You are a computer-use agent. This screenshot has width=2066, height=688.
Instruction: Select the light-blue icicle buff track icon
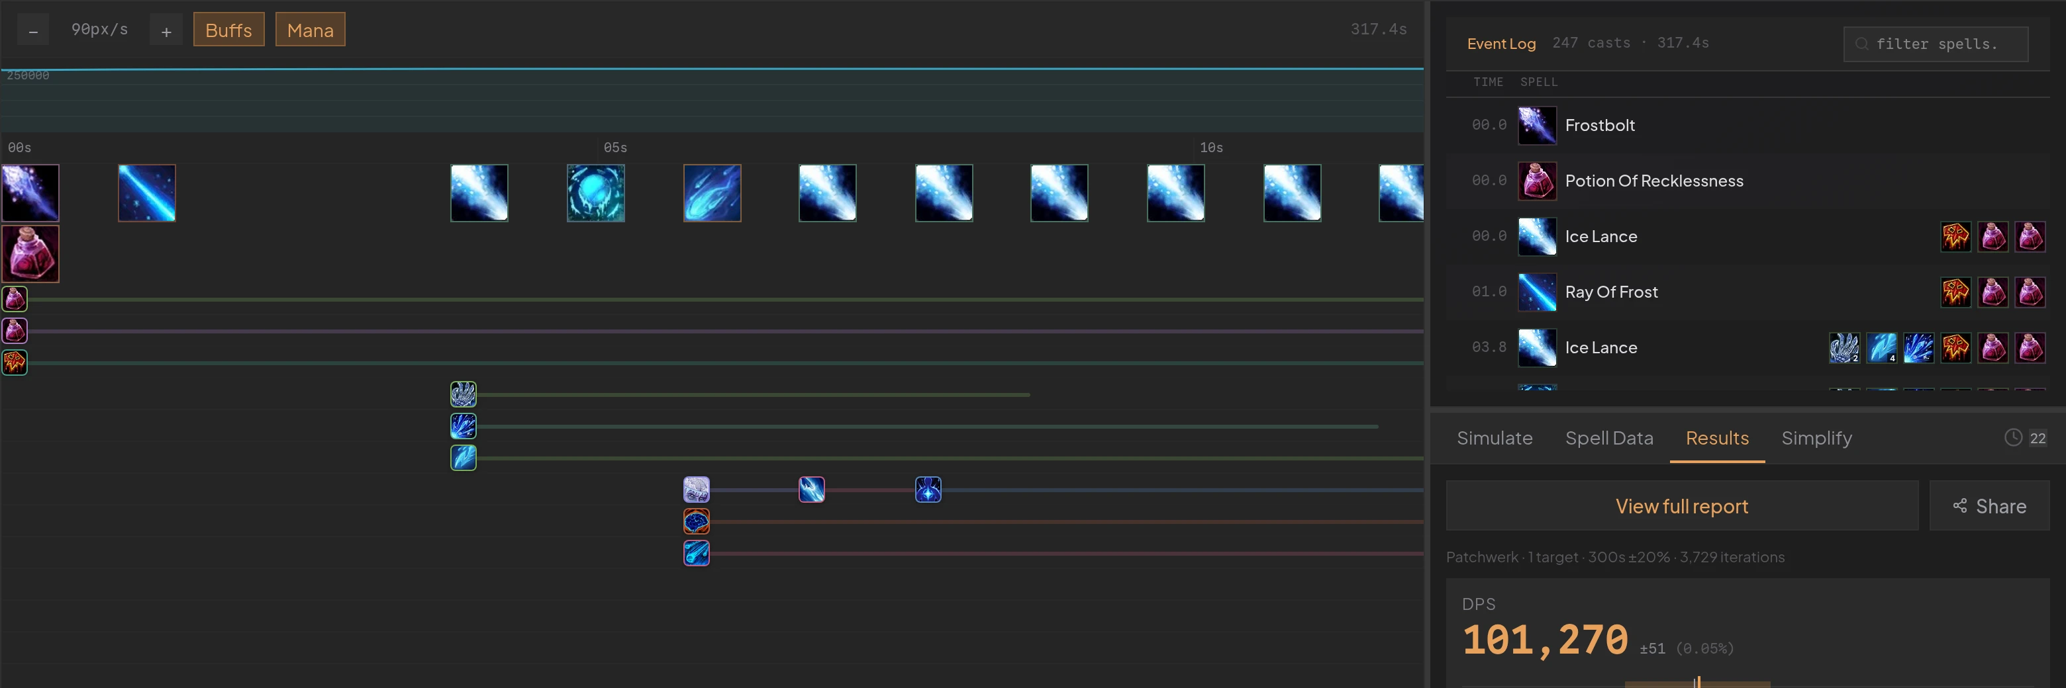[464, 458]
